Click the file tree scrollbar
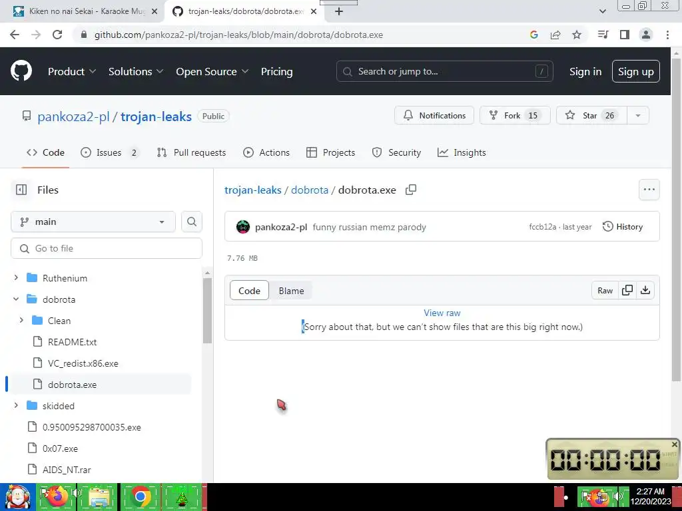 208,311
